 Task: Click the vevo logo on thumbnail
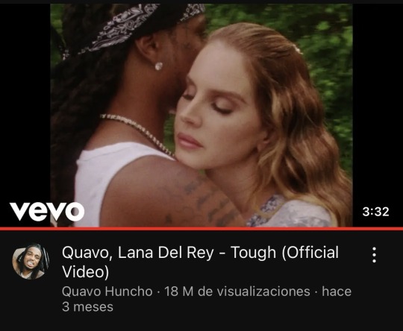[47, 212]
